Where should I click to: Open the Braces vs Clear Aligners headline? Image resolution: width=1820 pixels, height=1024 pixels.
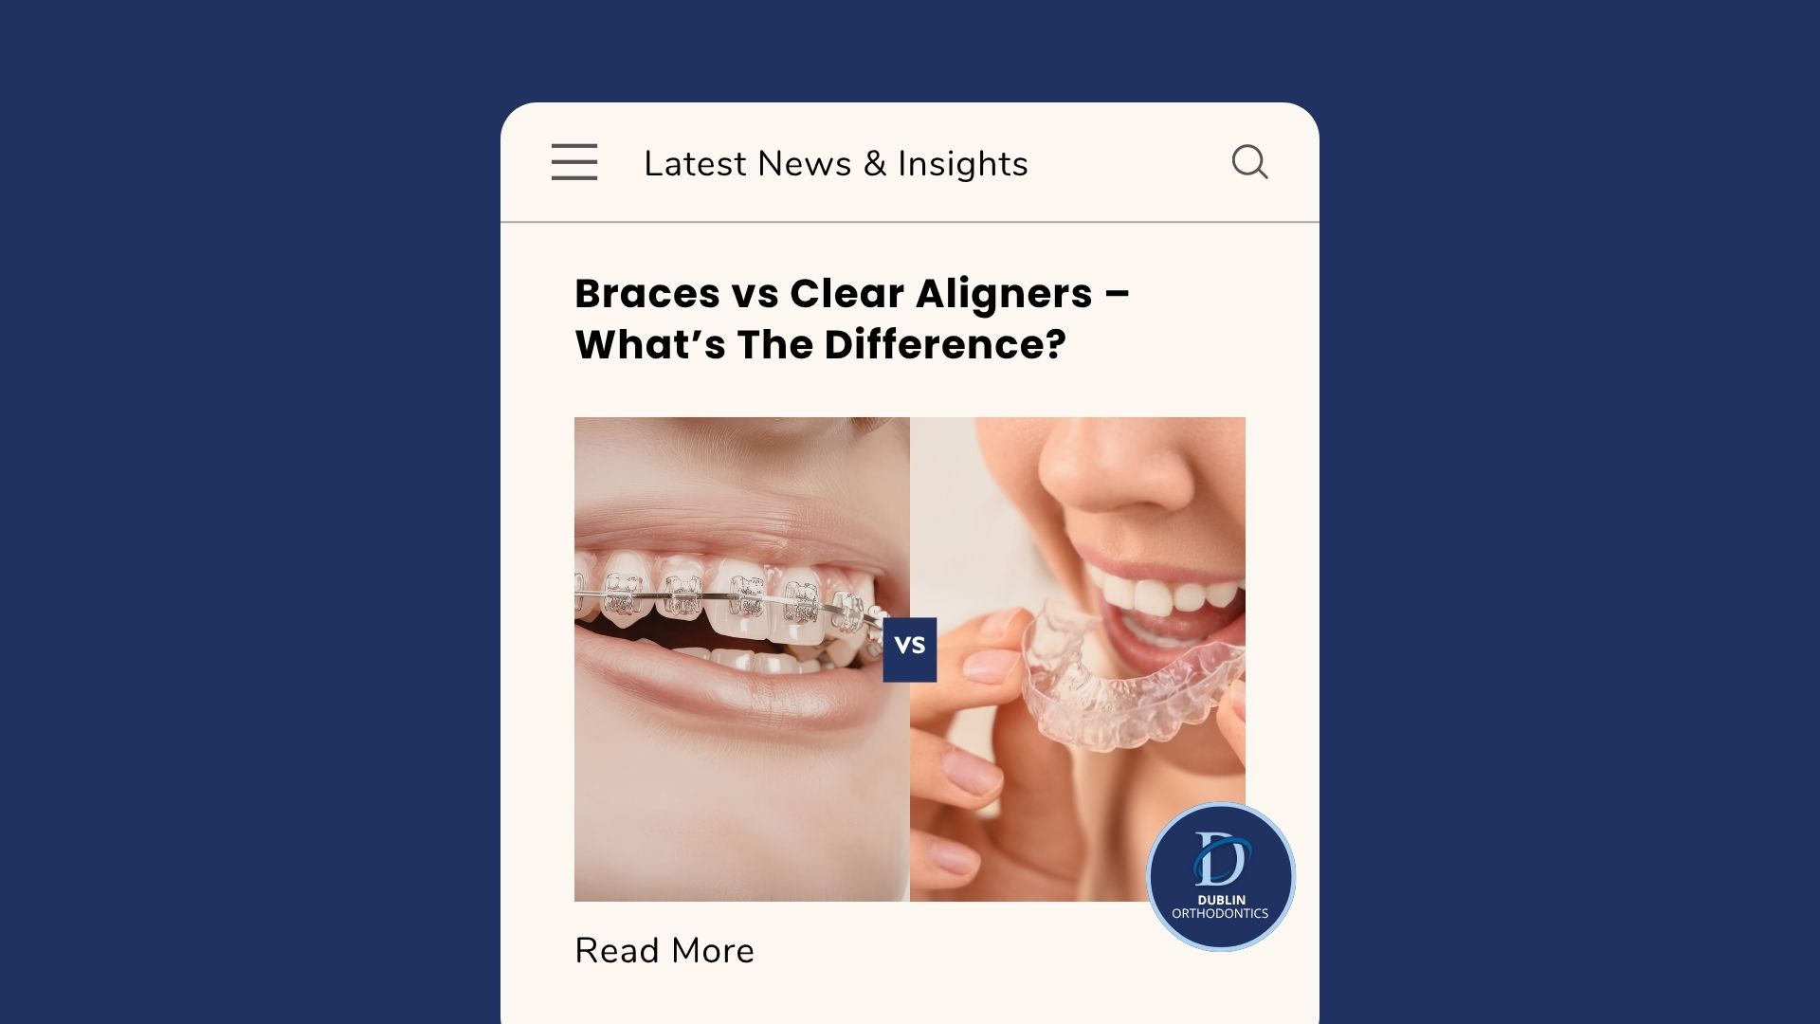(x=852, y=319)
